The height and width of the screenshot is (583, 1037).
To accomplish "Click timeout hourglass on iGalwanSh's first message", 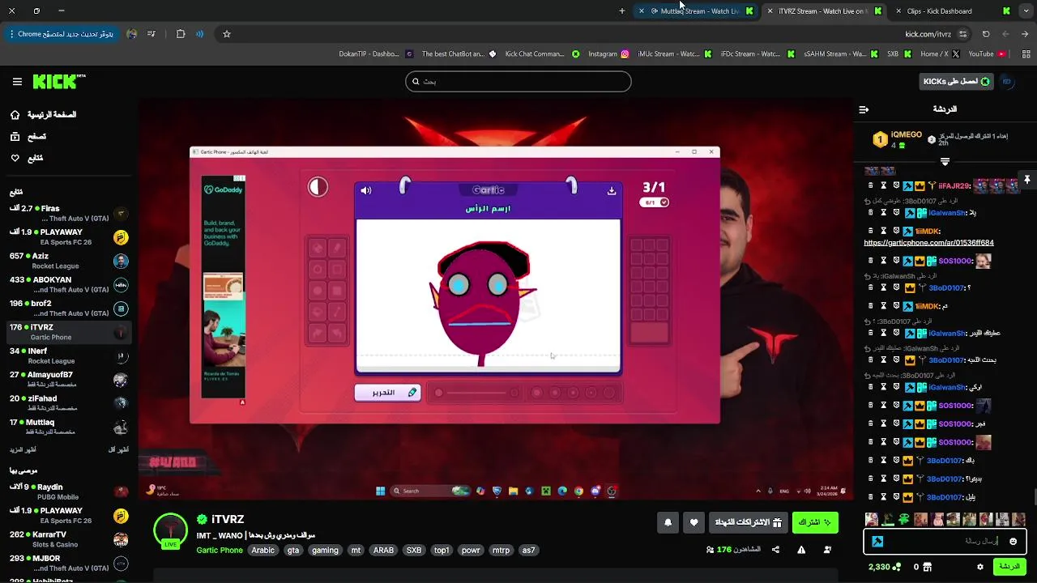I will [x=884, y=212].
